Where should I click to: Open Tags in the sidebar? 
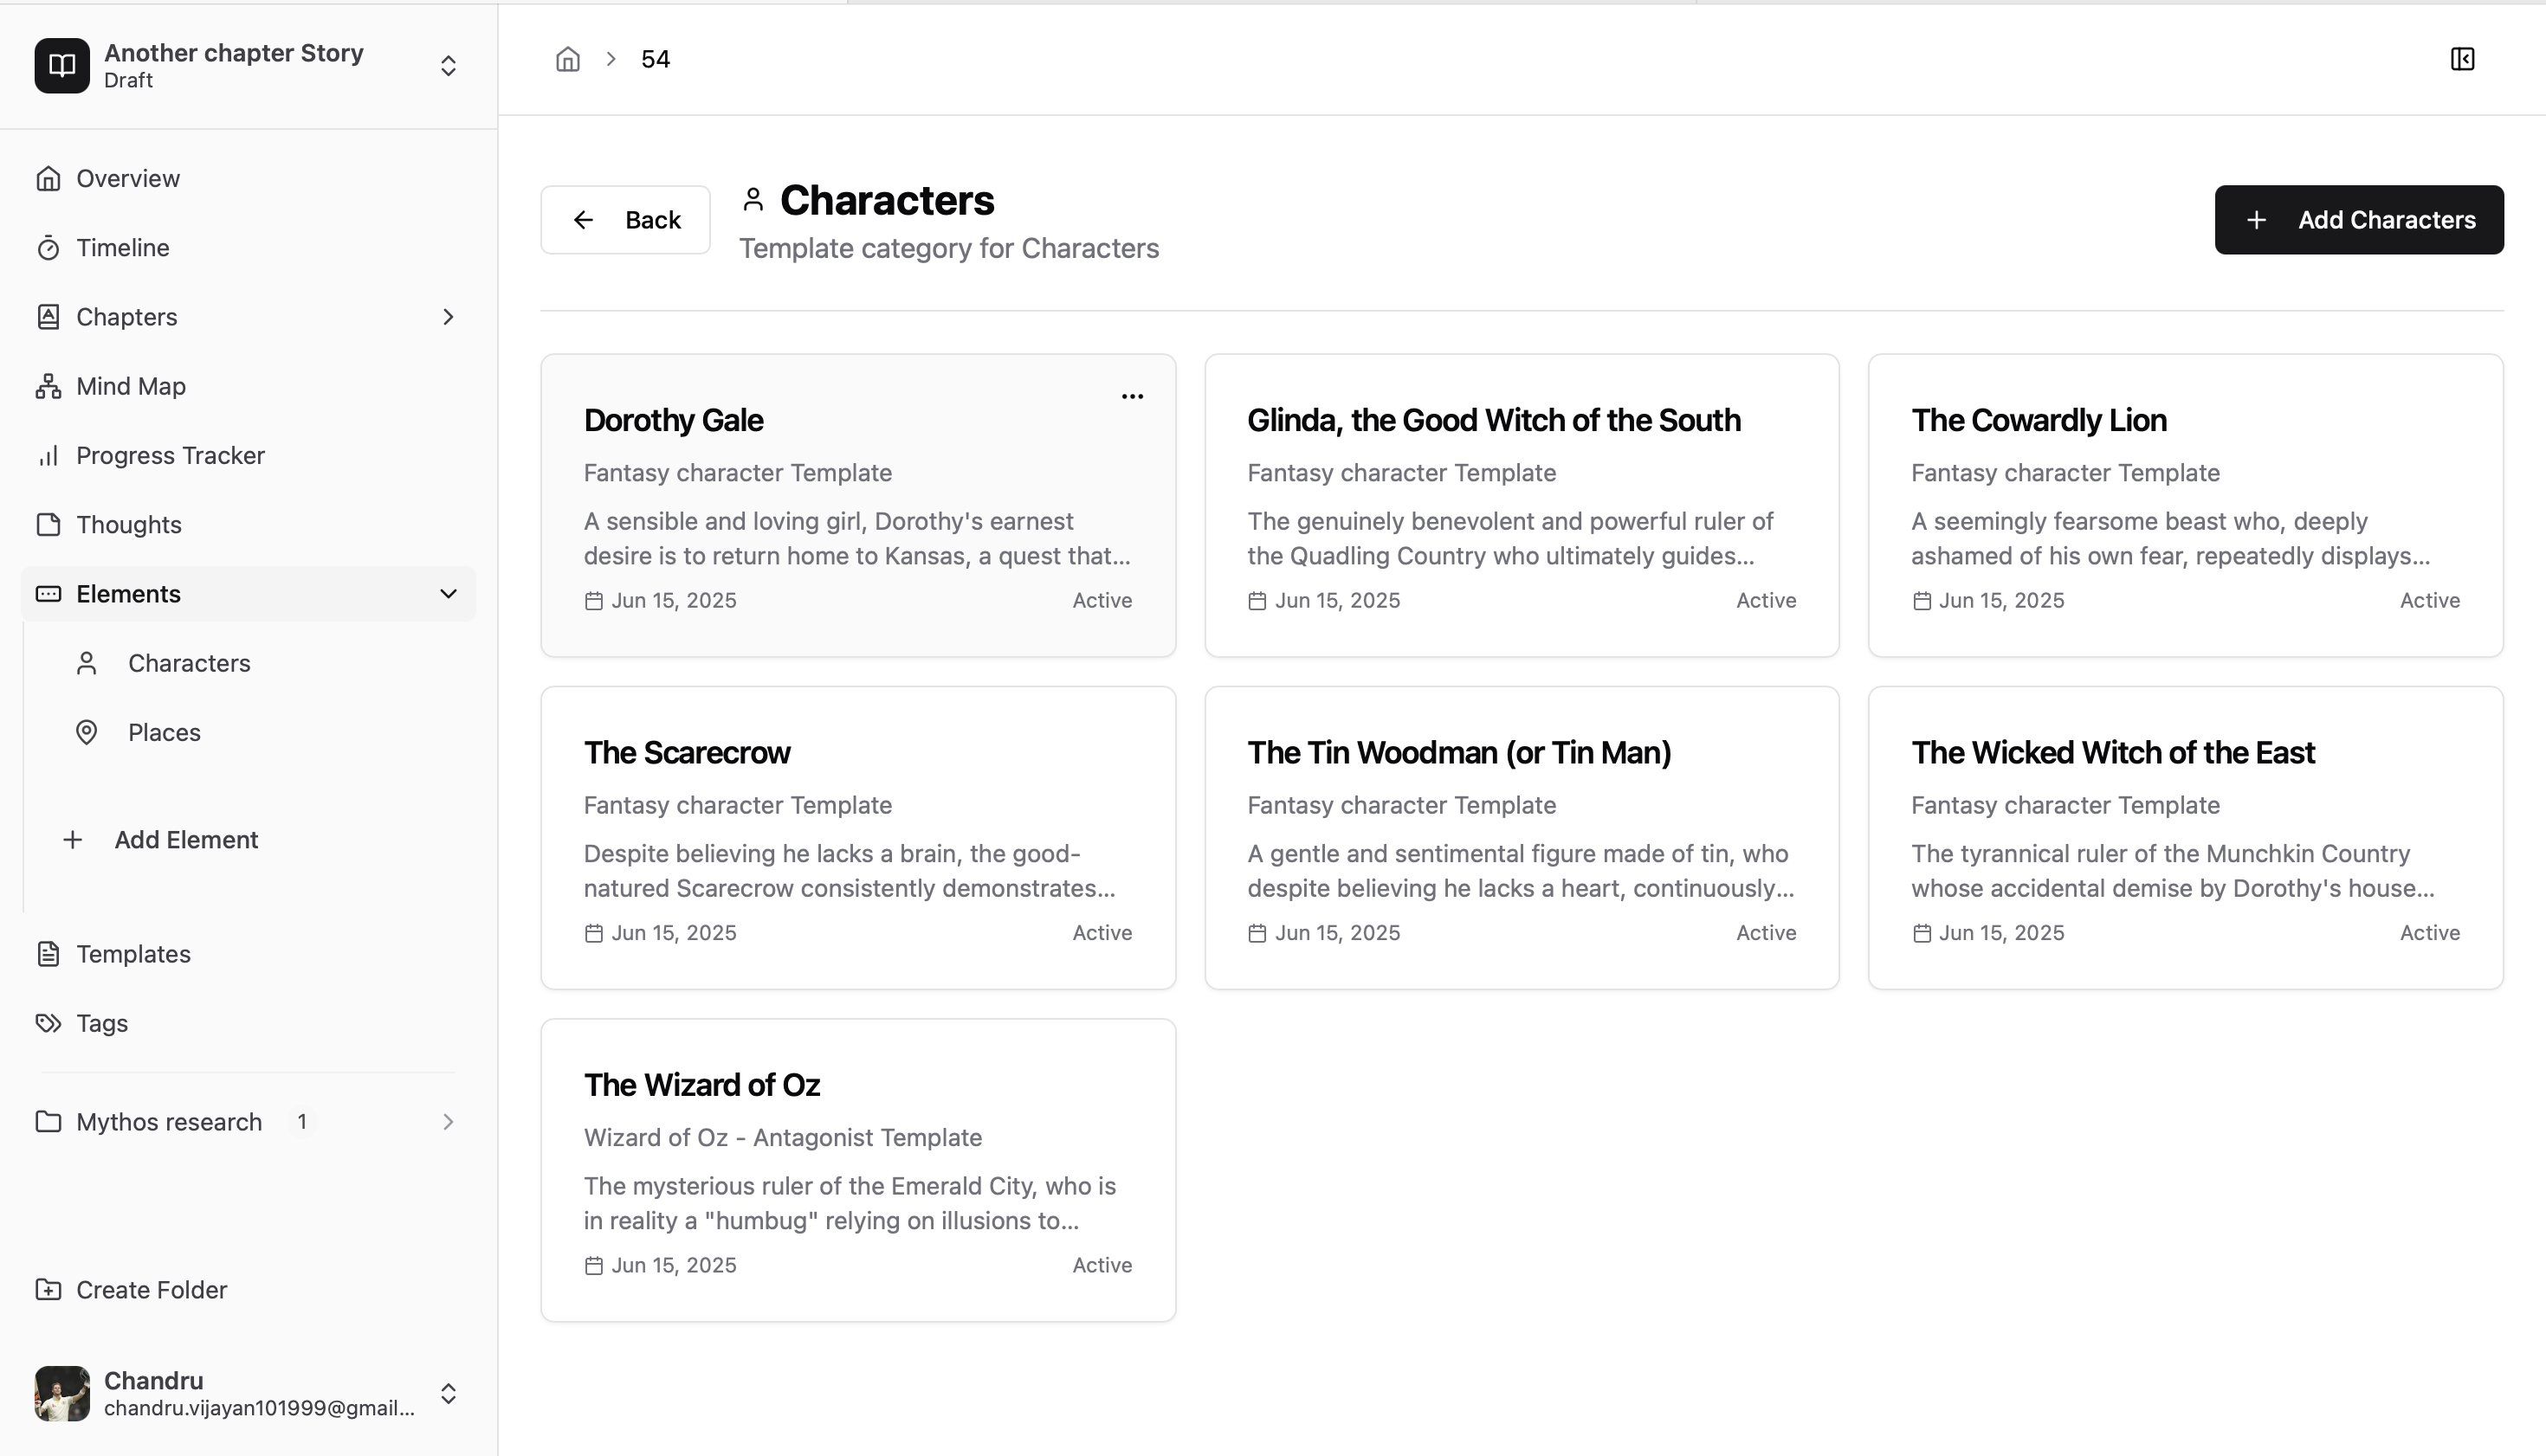(x=248, y=1023)
